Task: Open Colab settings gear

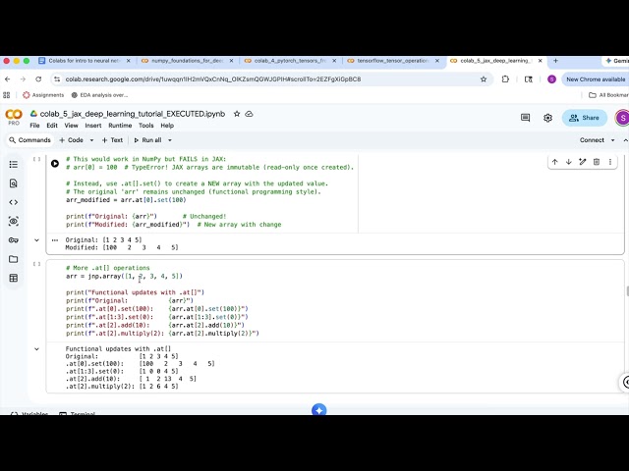Action: pyautogui.click(x=547, y=118)
